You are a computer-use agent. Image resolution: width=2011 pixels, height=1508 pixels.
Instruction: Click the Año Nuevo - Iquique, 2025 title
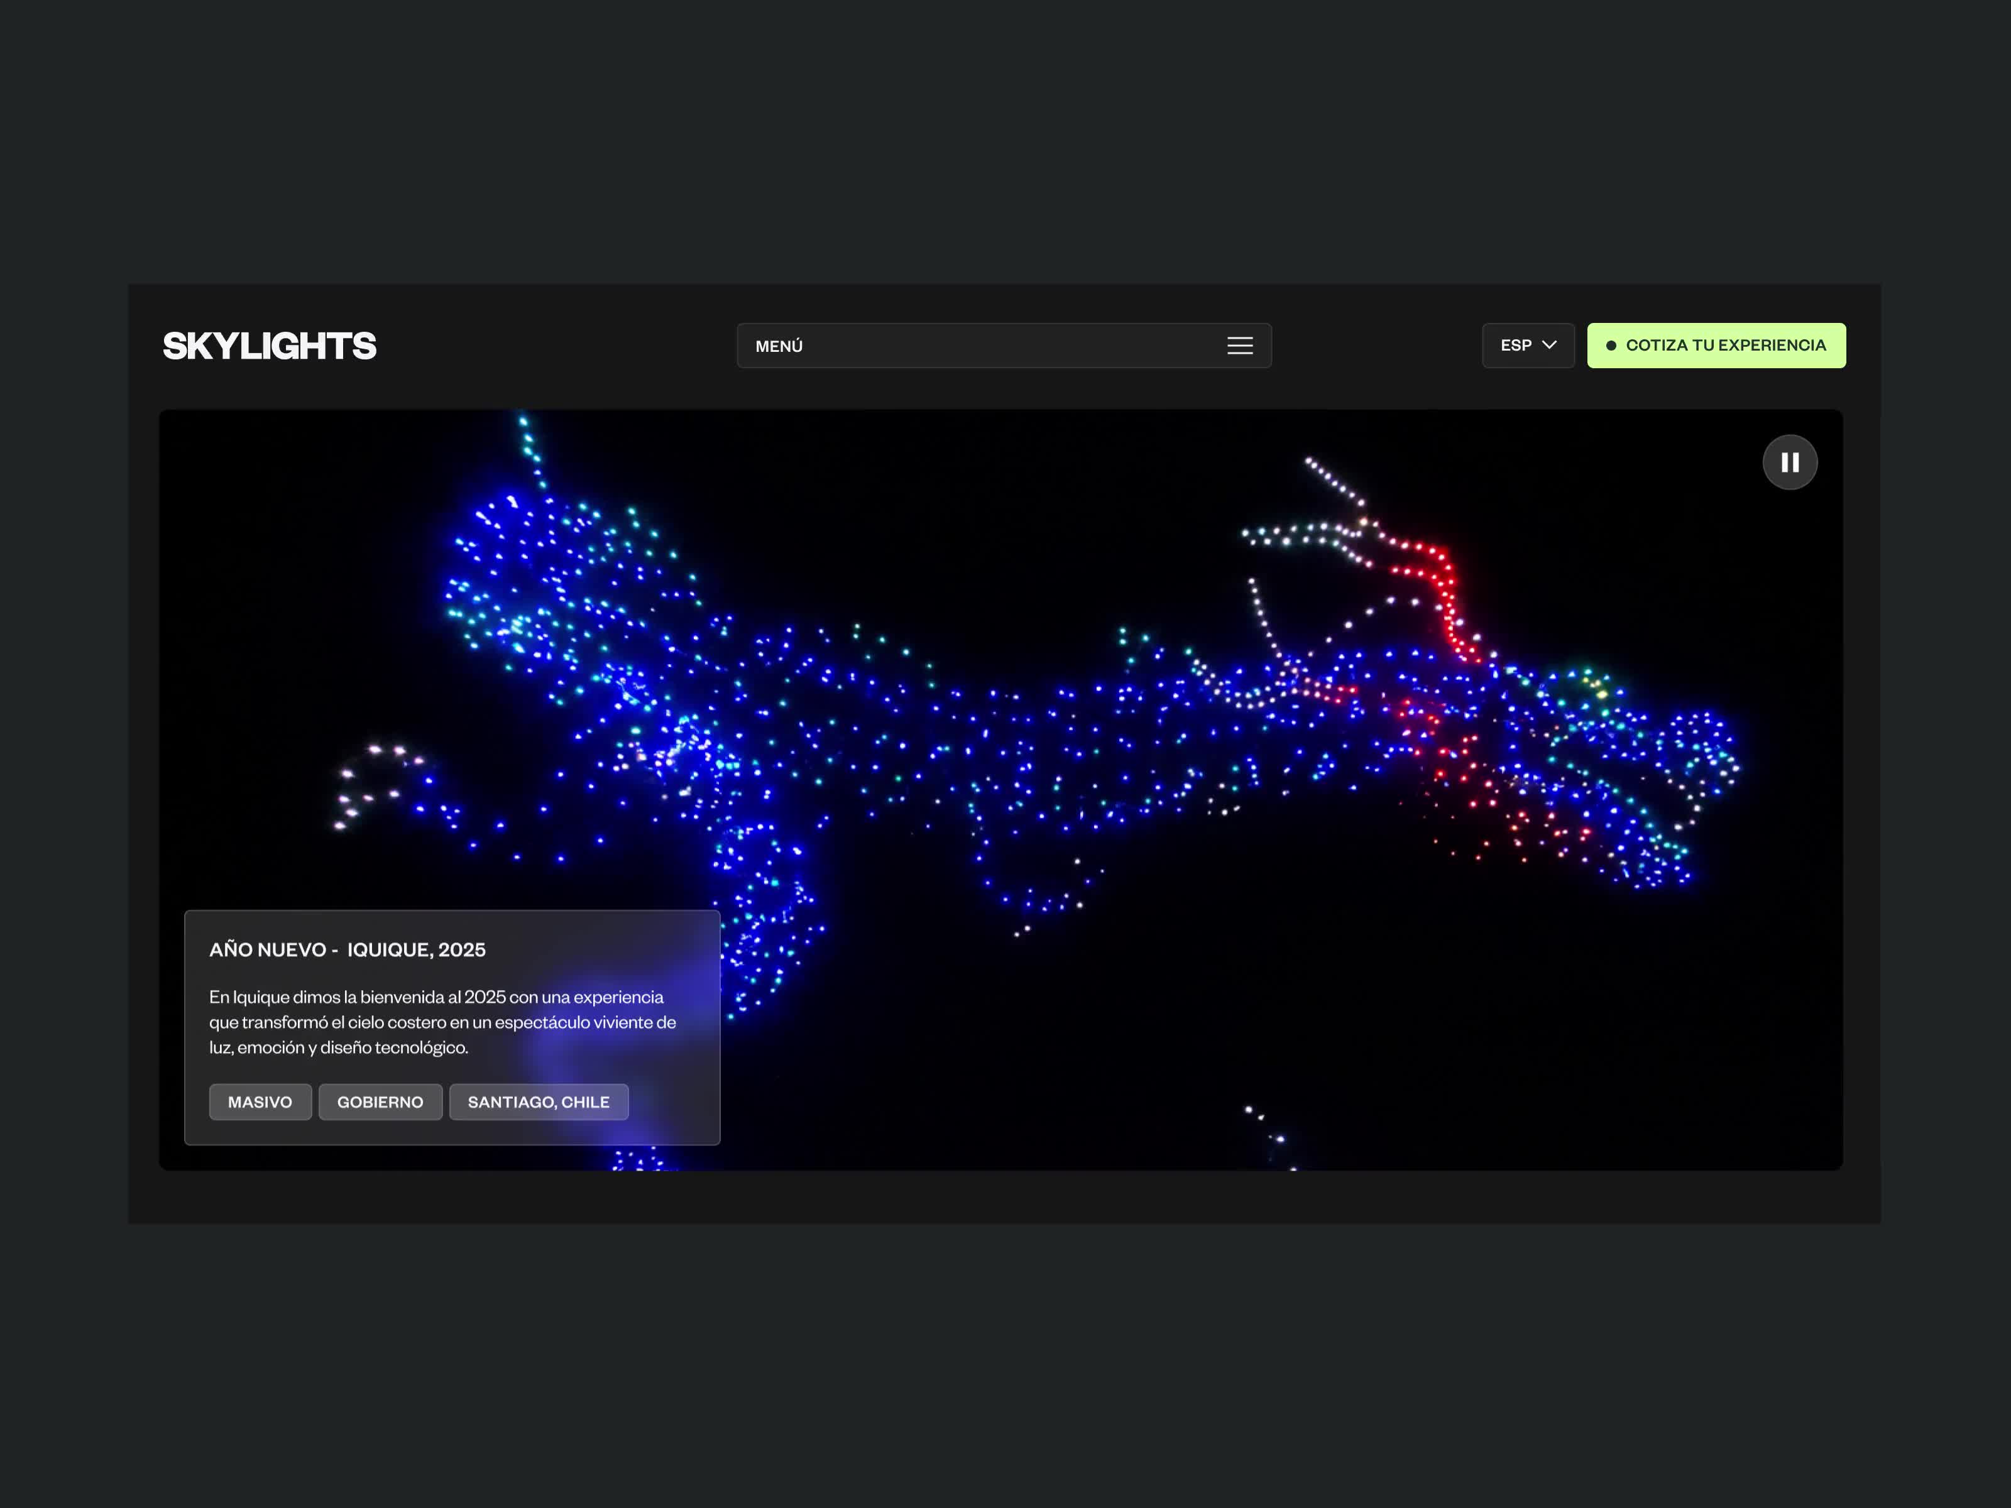point(348,949)
